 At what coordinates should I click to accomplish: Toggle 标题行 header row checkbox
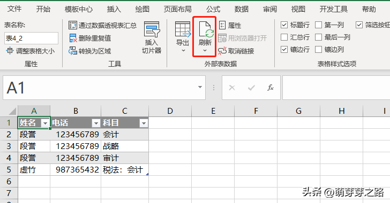(x=284, y=25)
